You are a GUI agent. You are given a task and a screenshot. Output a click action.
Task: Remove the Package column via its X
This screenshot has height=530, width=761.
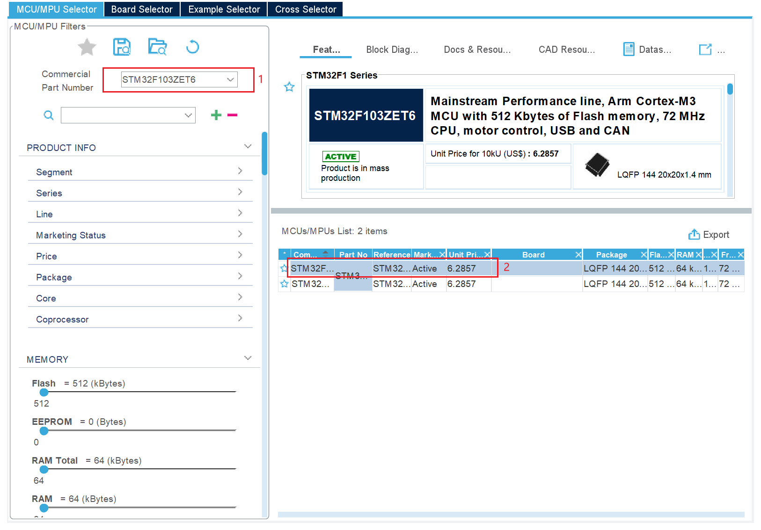click(644, 255)
